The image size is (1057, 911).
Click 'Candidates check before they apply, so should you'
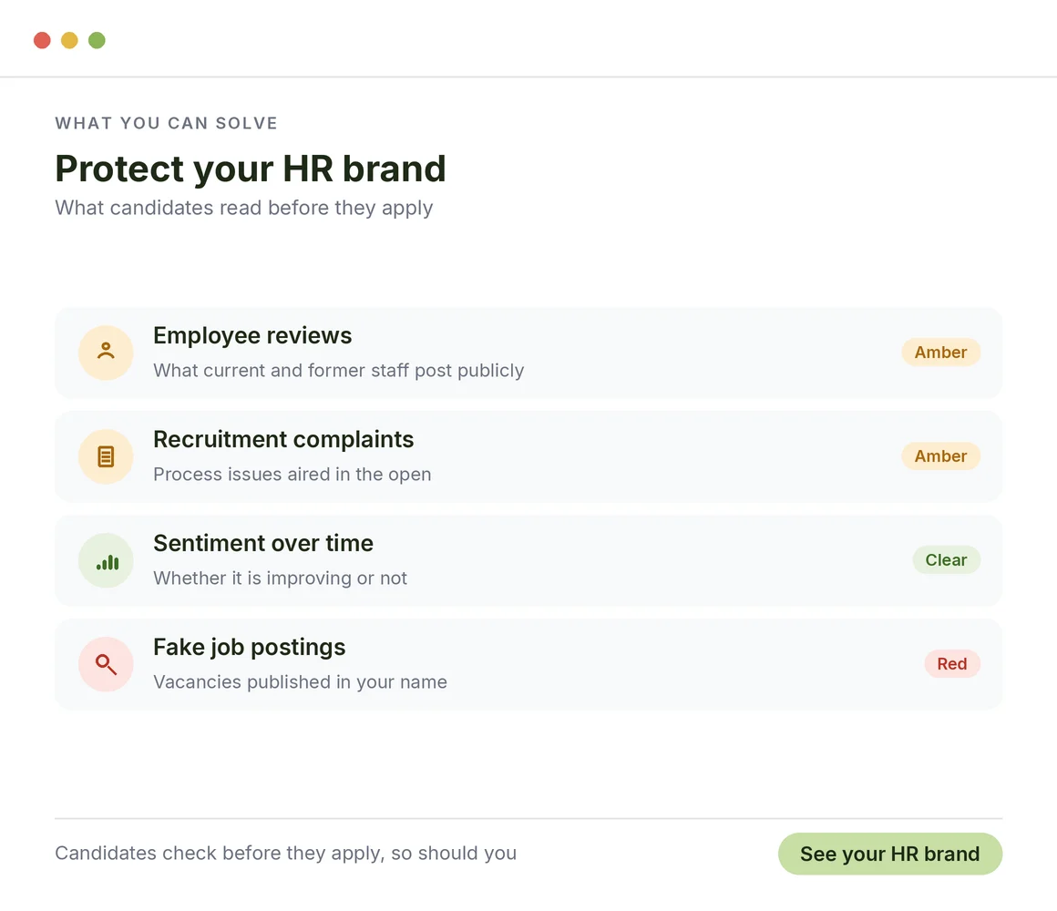coord(285,853)
